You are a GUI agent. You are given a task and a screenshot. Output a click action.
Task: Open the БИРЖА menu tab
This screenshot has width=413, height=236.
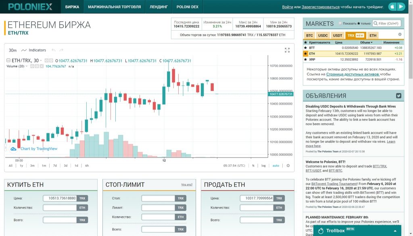click(x=72, y=7)
